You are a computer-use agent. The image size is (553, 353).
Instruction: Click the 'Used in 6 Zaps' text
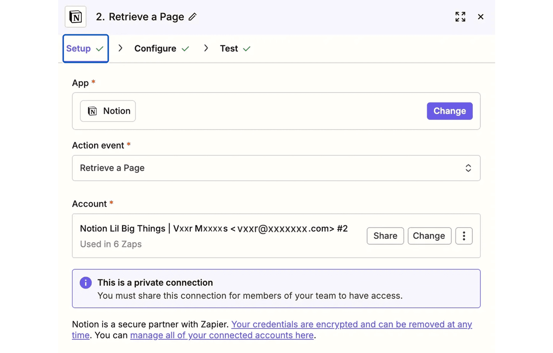[111, 244]
